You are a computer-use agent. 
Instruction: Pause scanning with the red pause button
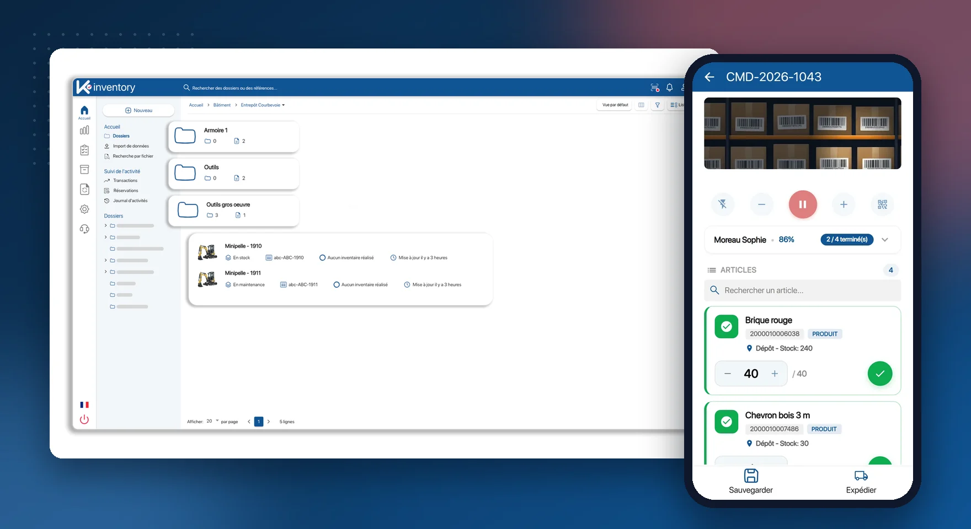(x=803, y=204)
